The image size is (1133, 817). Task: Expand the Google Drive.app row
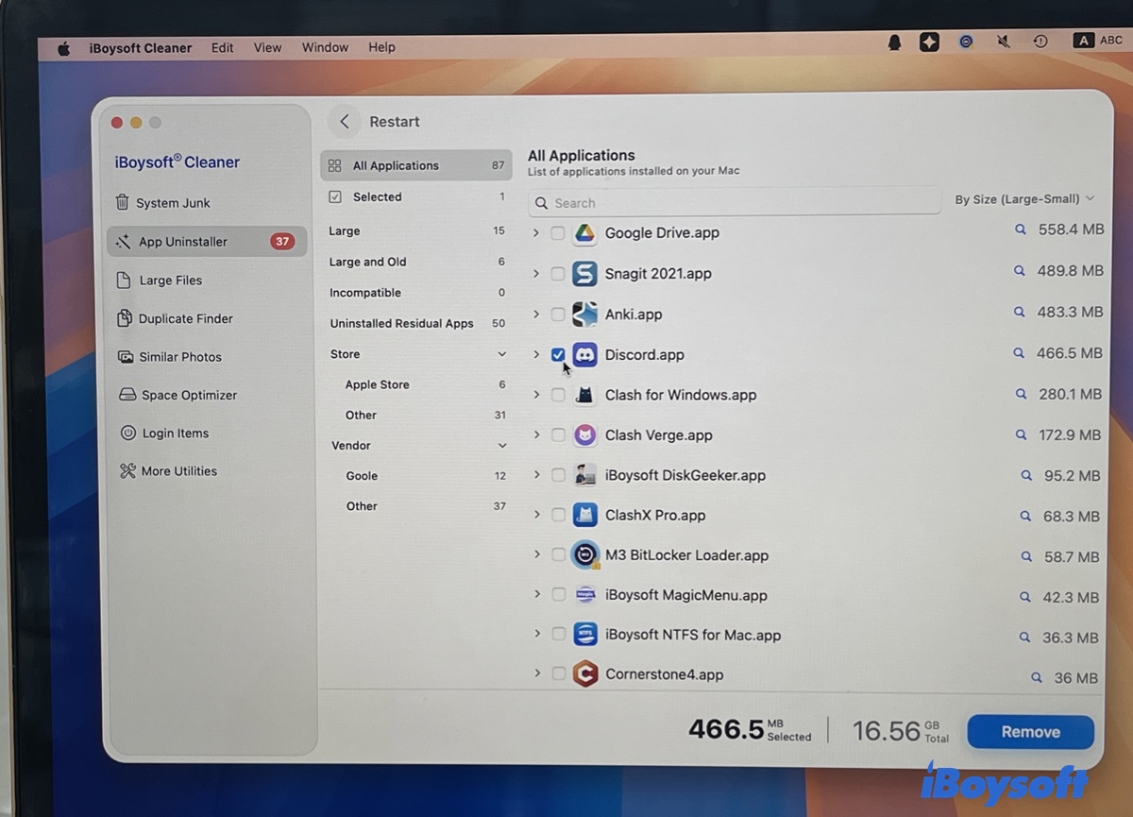coord(536,232)
